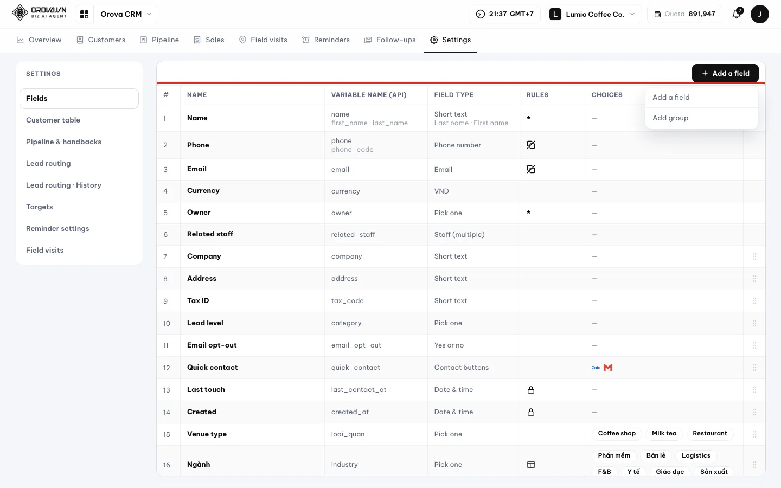This screenshot has width=781, height=488.
Task: Click the Gmail icon in Quick contact row
Action: tap(608, 368)
